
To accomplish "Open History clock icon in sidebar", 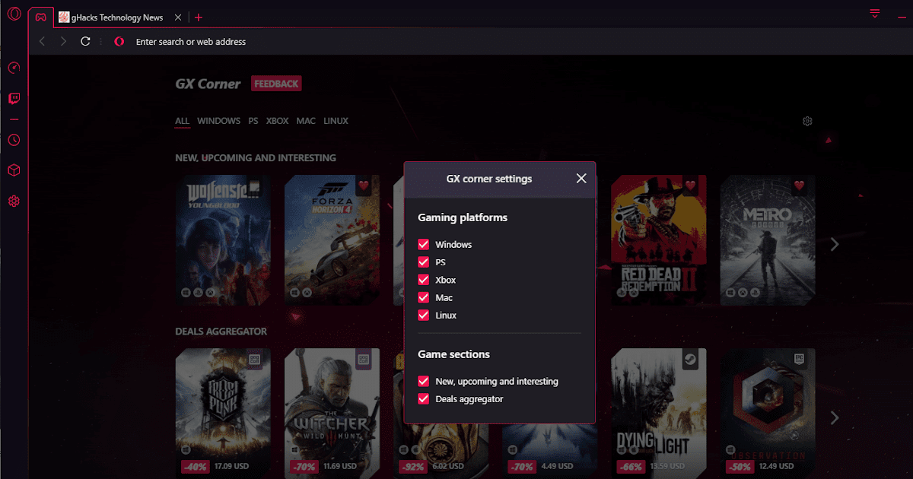I will tap(14, 140).
